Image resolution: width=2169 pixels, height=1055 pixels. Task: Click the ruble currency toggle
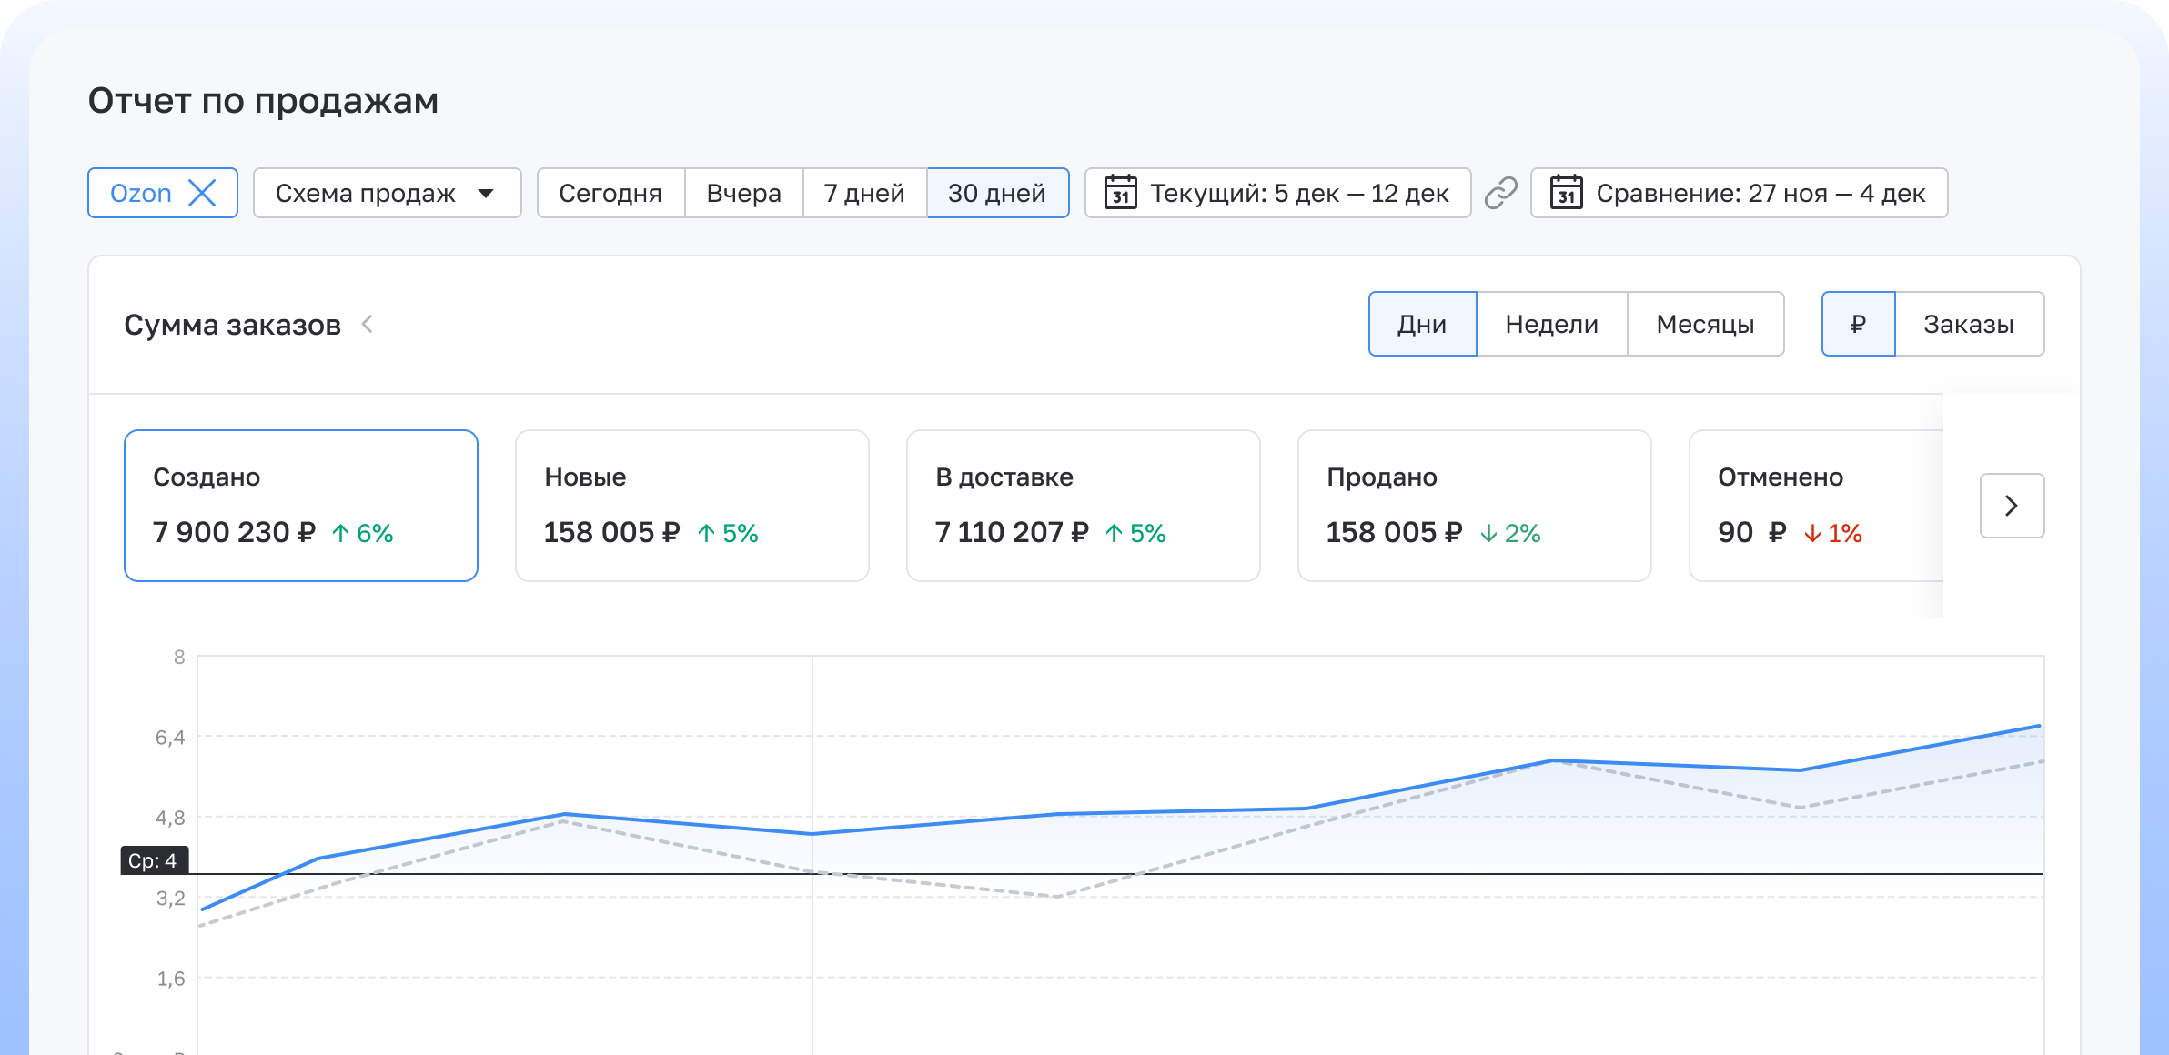click(1858, 324)
